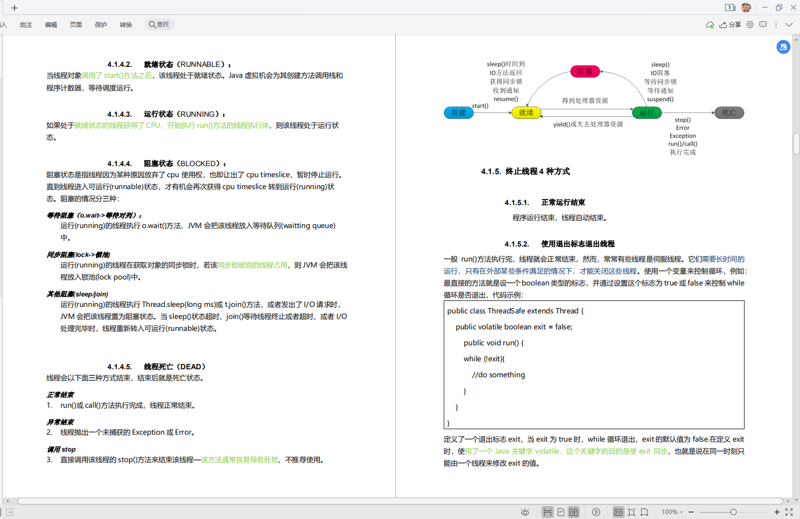Click heading 4.1.5.1. 正常运行结束
Viewport: 800px width, 519px height.
pos(545,203)
